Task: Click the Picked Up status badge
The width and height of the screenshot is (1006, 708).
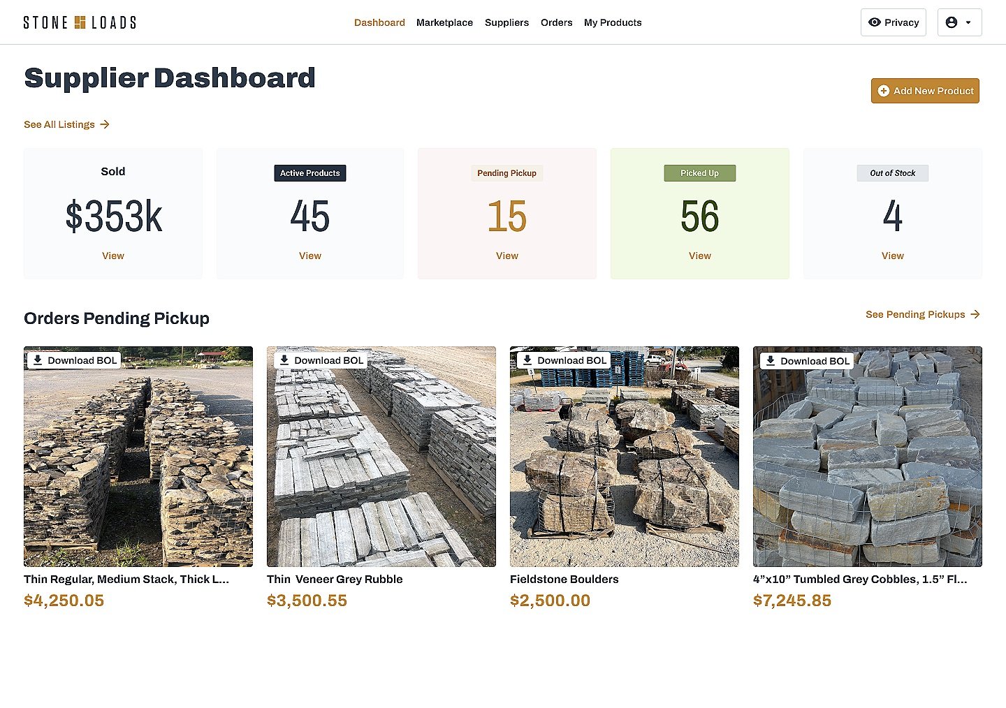Action: click(699, 172)
